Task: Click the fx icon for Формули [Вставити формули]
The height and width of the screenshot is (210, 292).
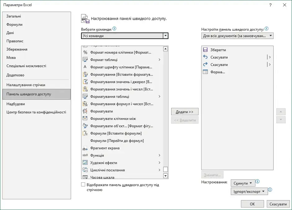Action: pos(85,133)
